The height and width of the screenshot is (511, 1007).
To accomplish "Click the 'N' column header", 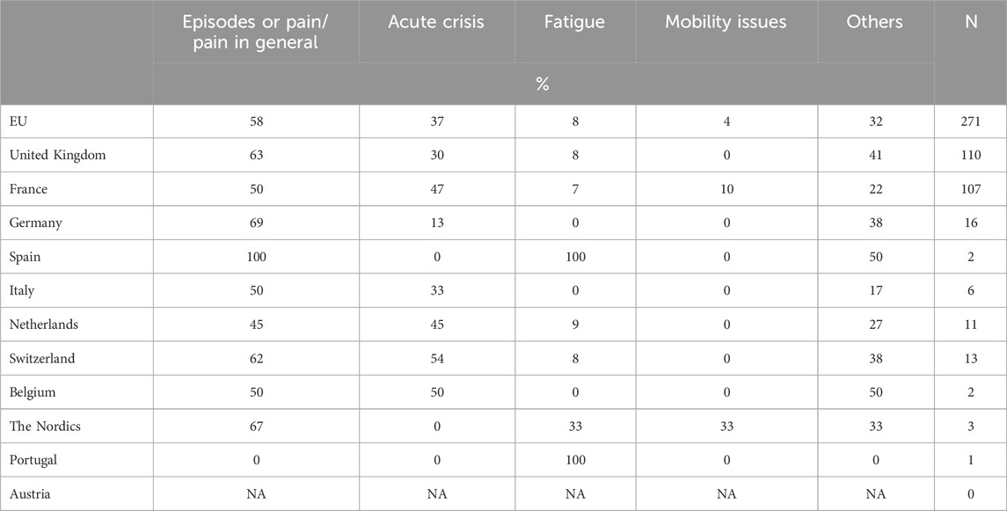I will pos(970,23).
